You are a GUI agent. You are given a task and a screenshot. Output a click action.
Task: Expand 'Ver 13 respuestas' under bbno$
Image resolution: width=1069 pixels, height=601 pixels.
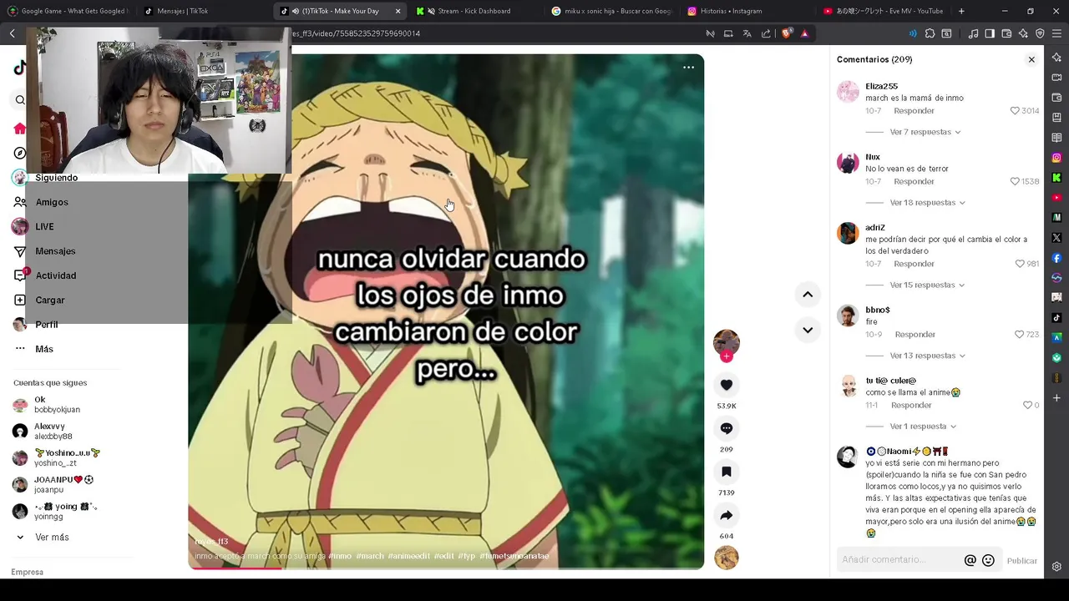[x=928, y=356]
